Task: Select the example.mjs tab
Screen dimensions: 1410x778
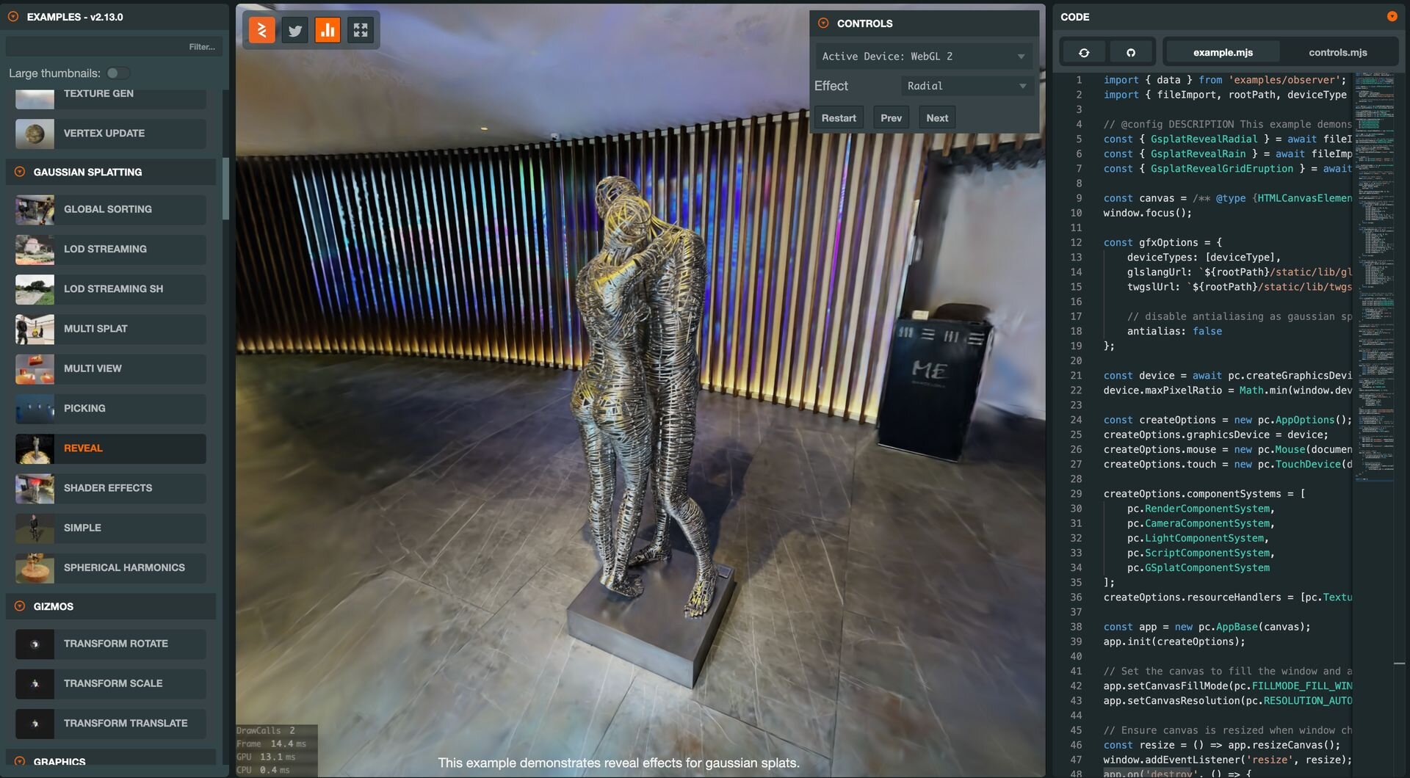Action: click(1223, 53)
